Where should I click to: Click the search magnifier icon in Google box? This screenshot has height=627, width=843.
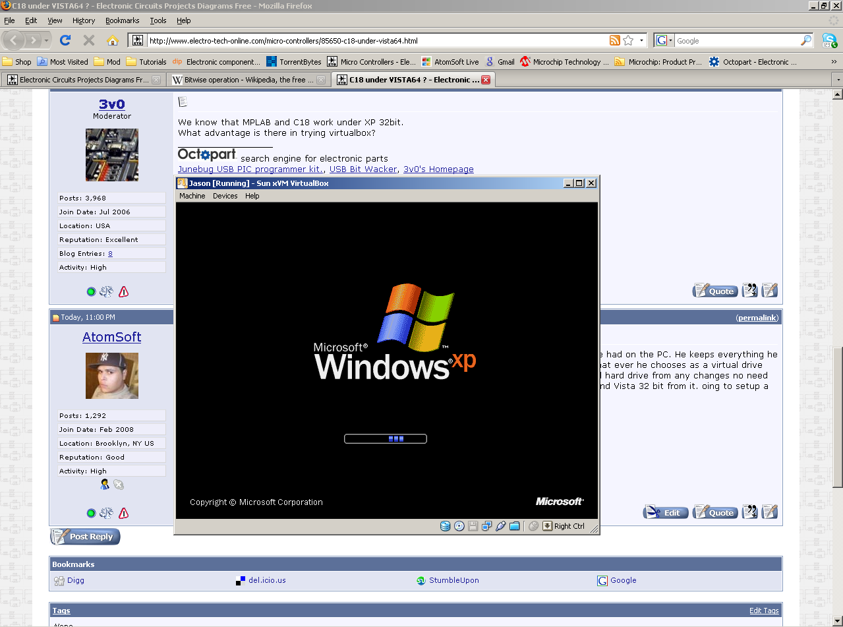[x=806, y=40]
